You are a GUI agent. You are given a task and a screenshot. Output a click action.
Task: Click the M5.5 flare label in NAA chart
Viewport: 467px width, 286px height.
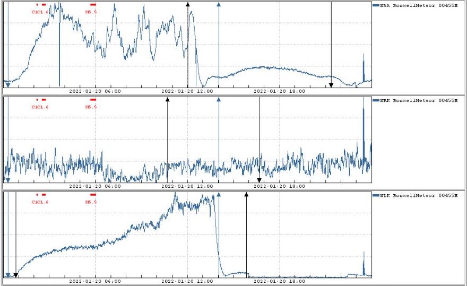point(91,12)
